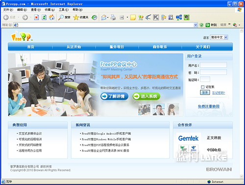Click the Mail envelope toolbar icon

click(x=104, y=17)
